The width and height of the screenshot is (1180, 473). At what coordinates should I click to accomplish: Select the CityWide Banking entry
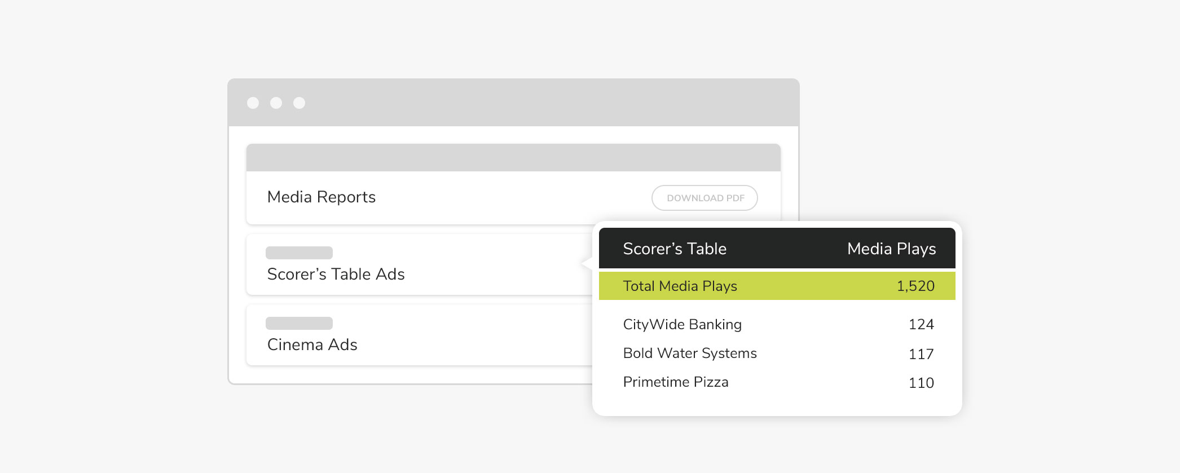pyautogui.click(x=682, y=324)
